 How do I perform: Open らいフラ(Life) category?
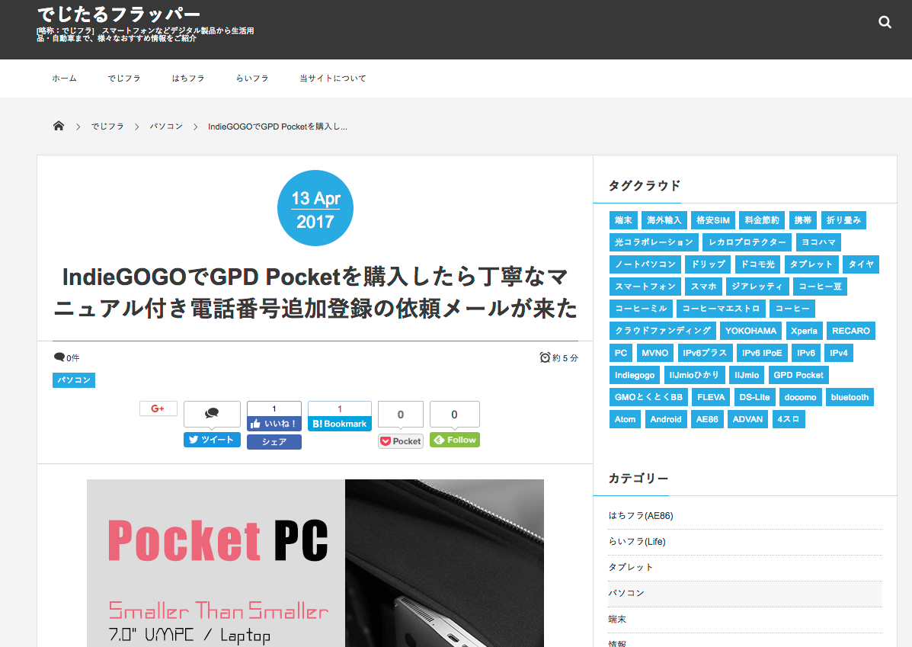coord(637,541)
